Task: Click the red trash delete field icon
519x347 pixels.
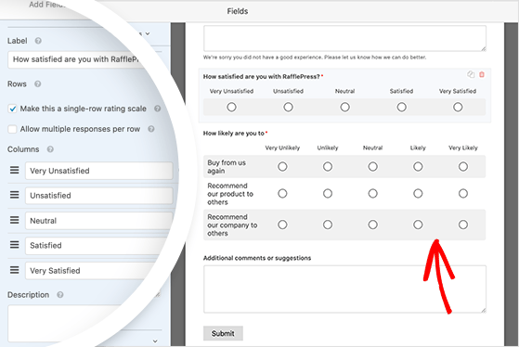Action: pos(482,74)
